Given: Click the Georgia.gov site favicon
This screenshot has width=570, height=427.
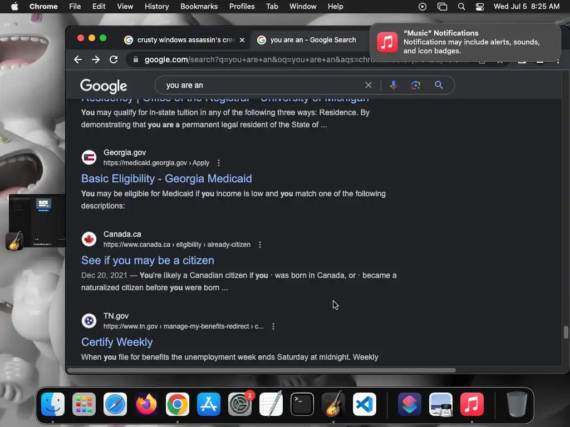Looking at the screenshot, I should click(89, 157).
